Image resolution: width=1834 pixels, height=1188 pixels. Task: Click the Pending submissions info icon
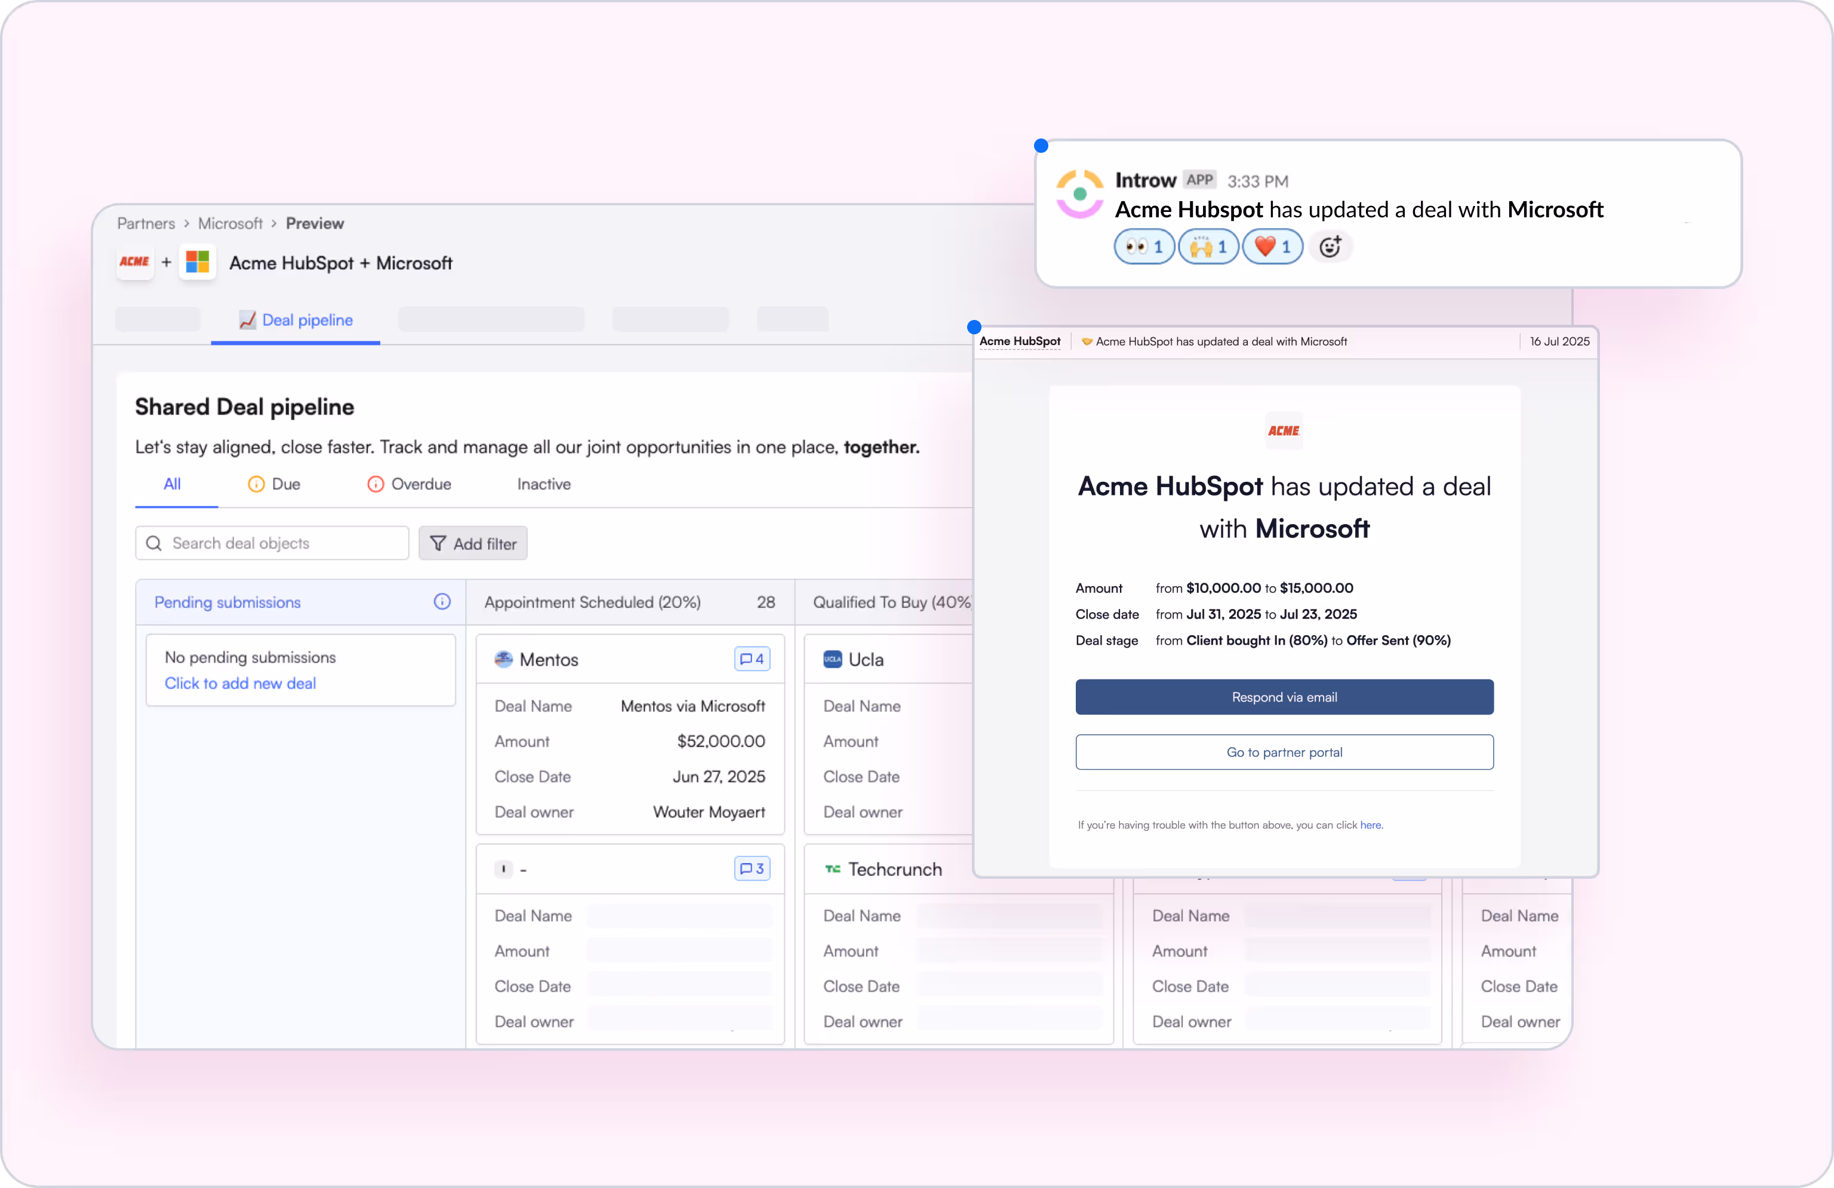[442, 602]
